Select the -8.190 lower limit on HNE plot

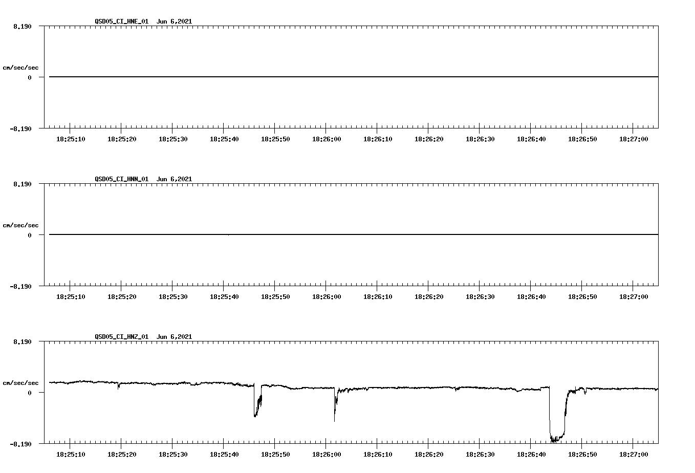[x=21, y=128]
